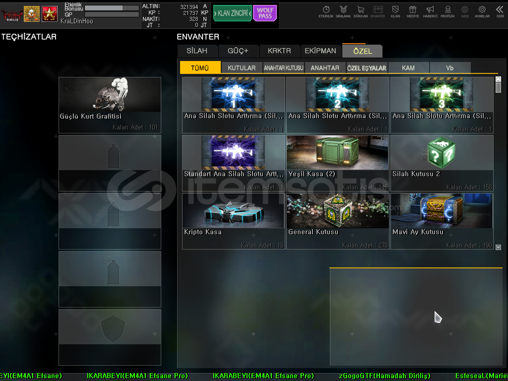Click the TEÇHİZATLAR panel heading
The image size is (508, 381).
pos(29,37)
